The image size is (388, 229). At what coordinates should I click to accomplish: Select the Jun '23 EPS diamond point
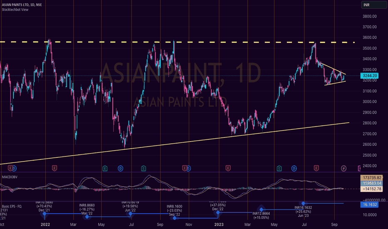click(303, 203)
